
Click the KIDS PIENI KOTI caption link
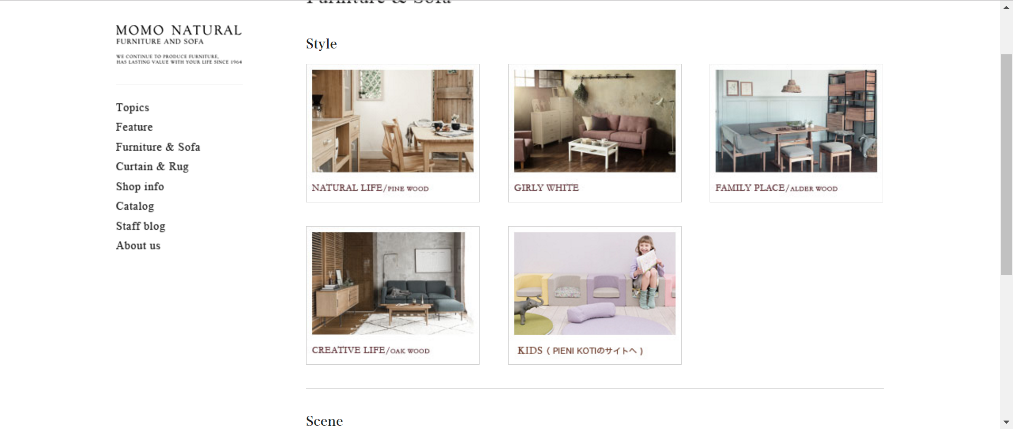pos(580,350)
